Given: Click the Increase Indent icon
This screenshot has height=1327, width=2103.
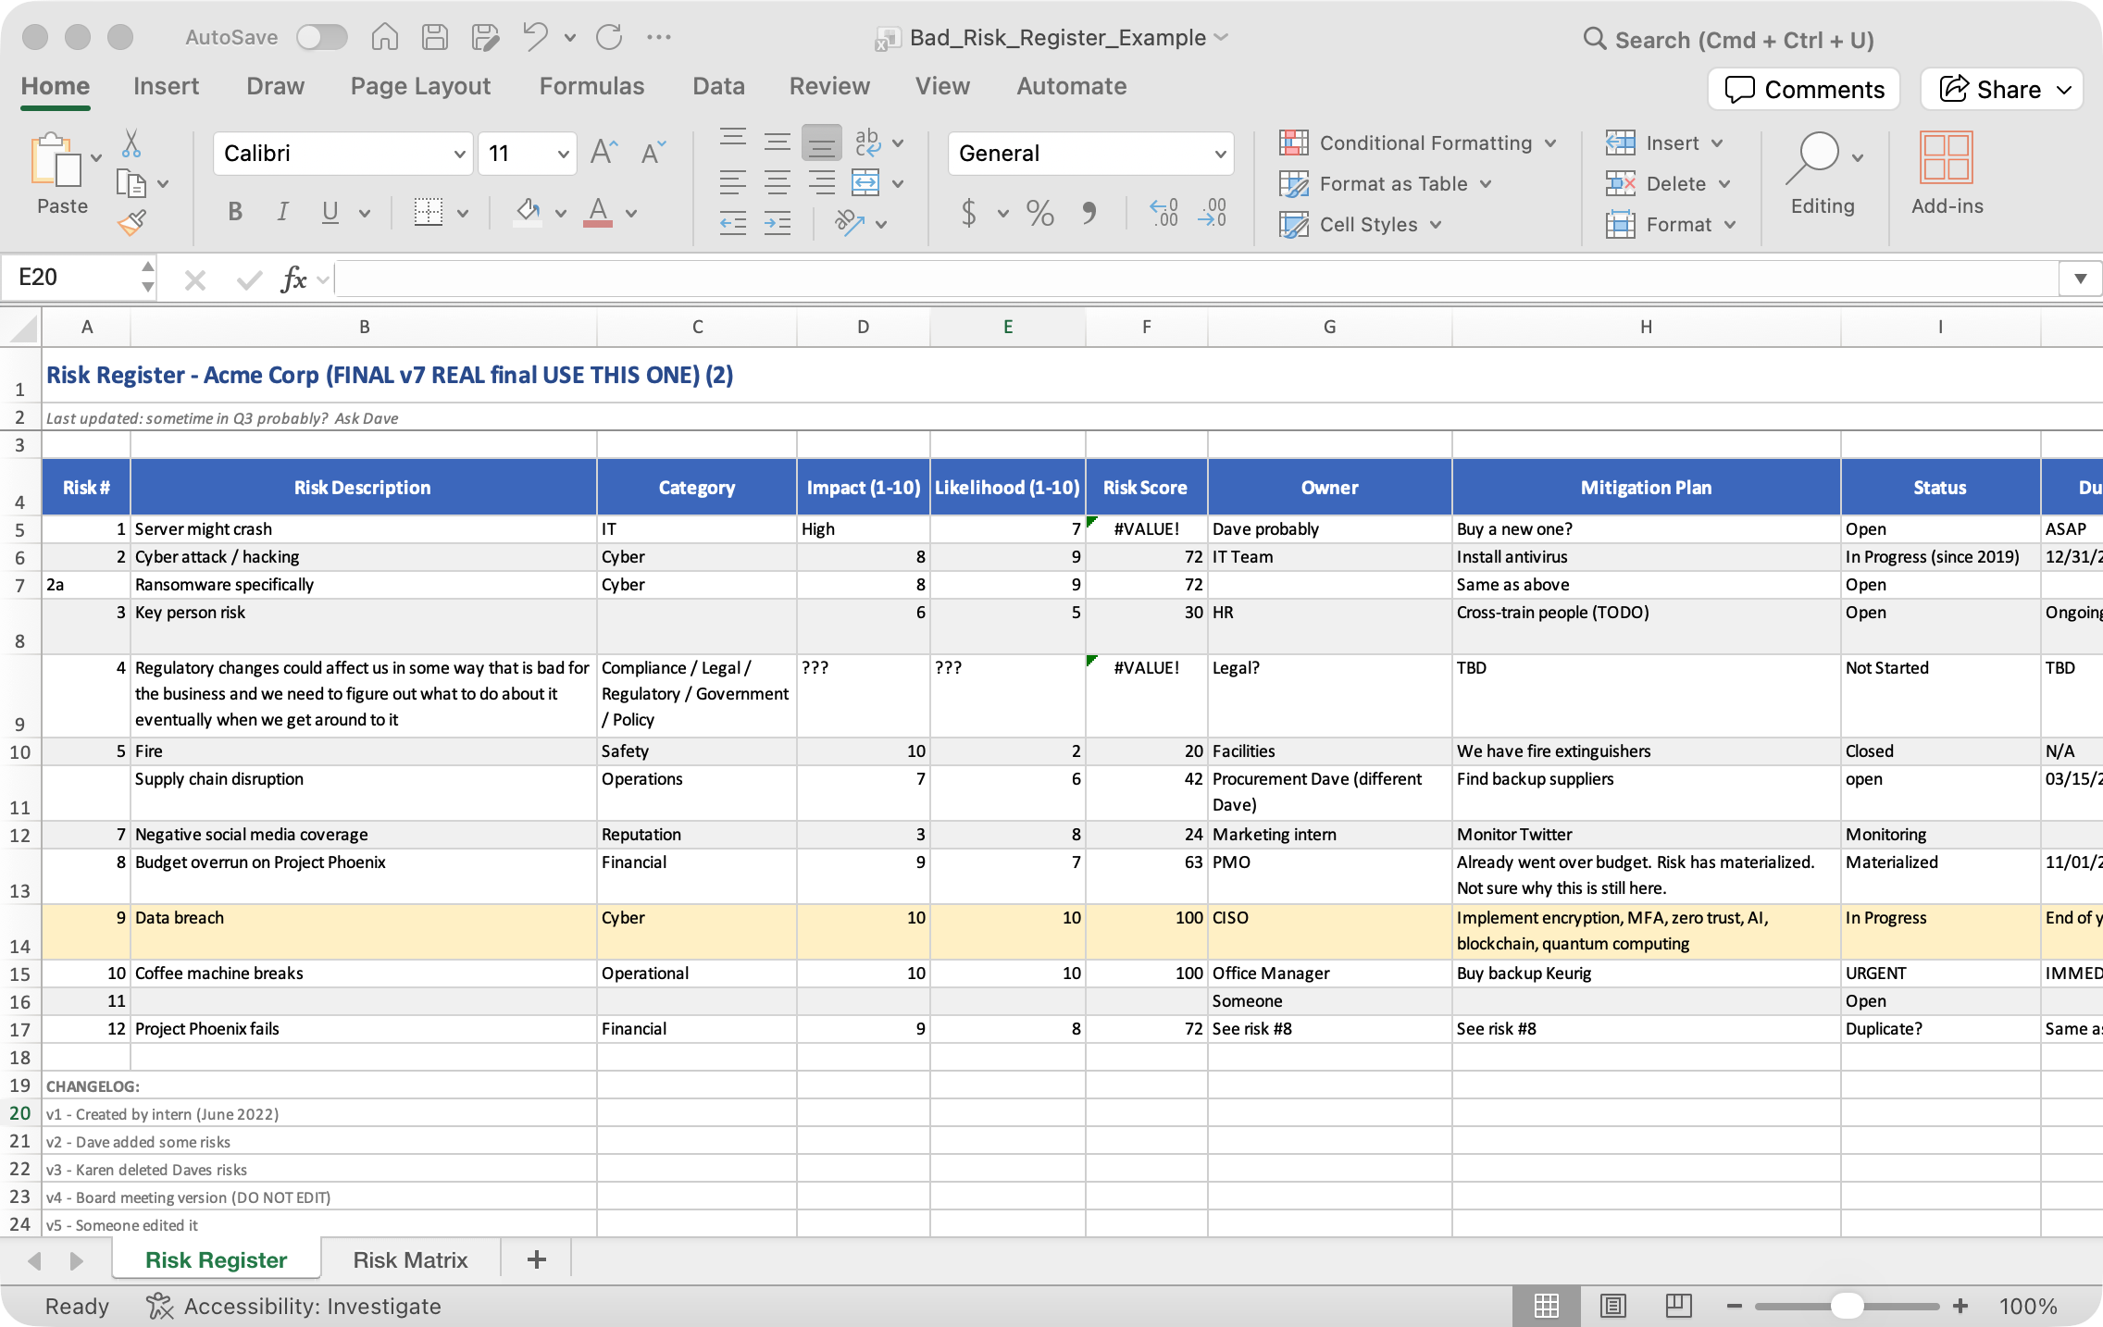Looking at the screenshot, I should pyautogui.click(x=778, y=223).
